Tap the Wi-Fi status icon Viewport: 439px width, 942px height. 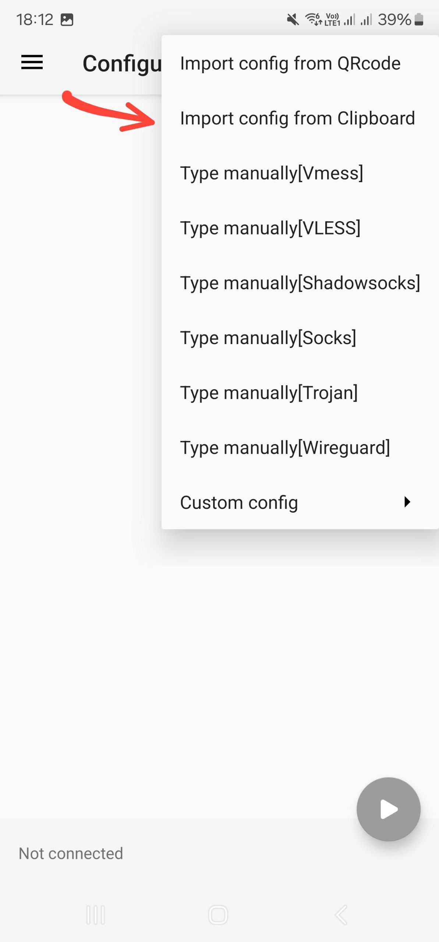314,19
